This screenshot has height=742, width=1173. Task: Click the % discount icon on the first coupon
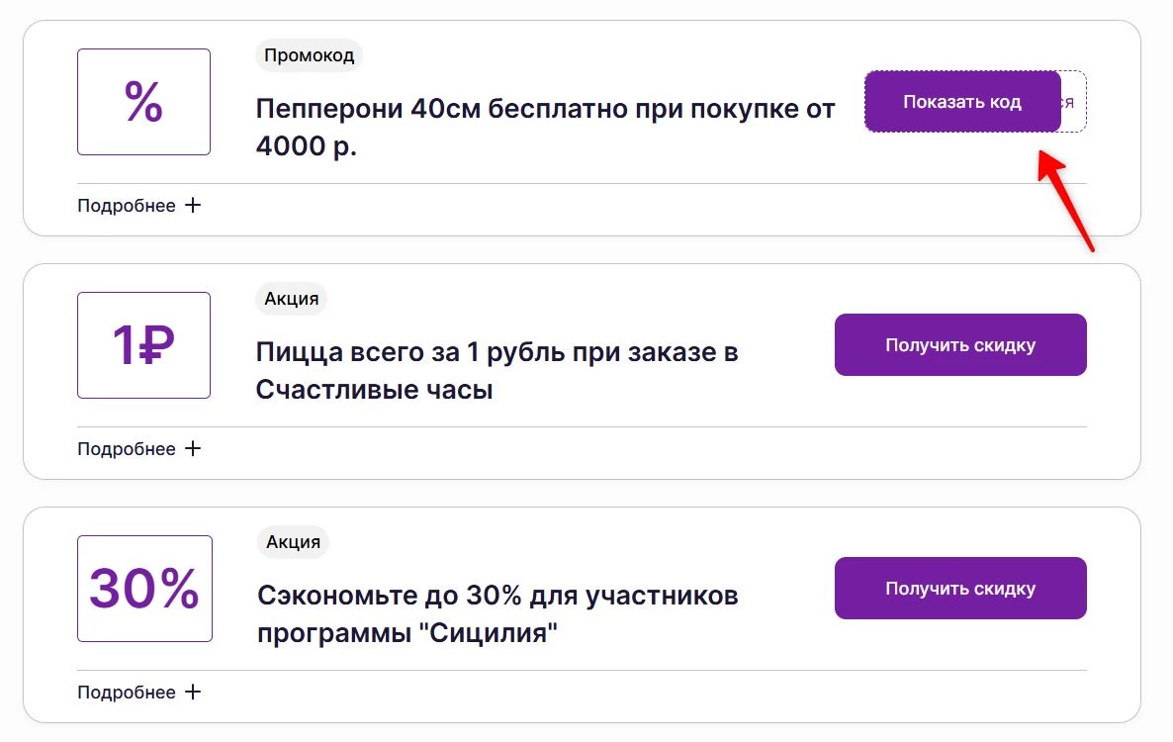(x=143, y=101)
